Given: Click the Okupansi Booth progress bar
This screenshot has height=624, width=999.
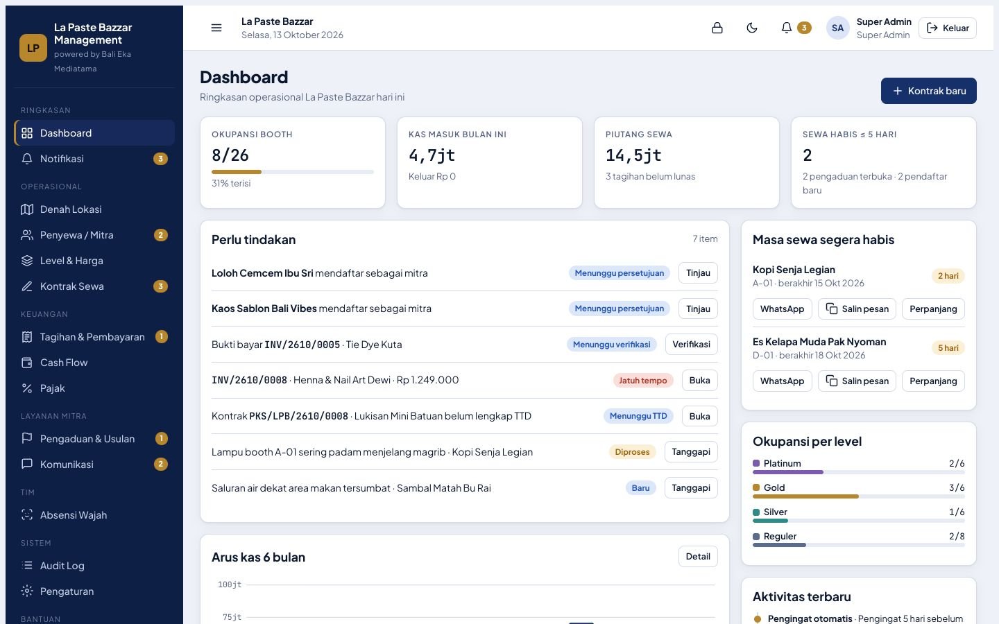Looking at the screenshot, I should click(x=293, y=172).
